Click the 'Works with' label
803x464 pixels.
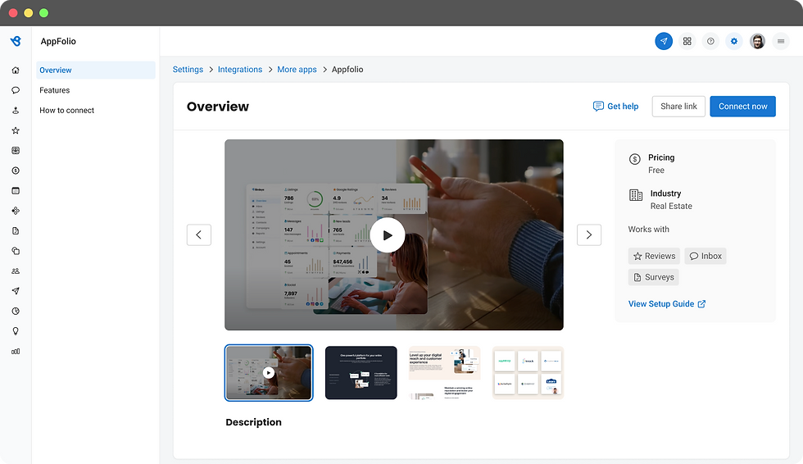coord(648,230)
